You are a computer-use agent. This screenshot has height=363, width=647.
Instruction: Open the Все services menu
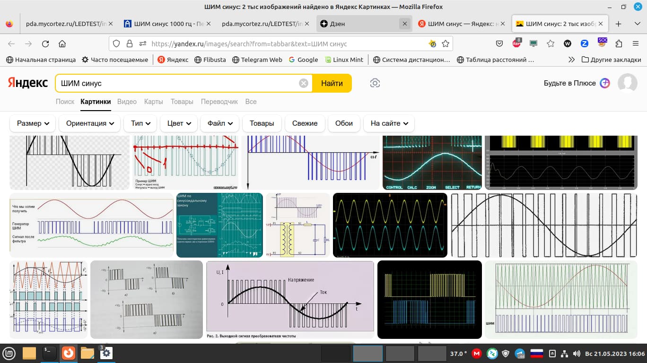pyautogui.click(x=251, y=102)
